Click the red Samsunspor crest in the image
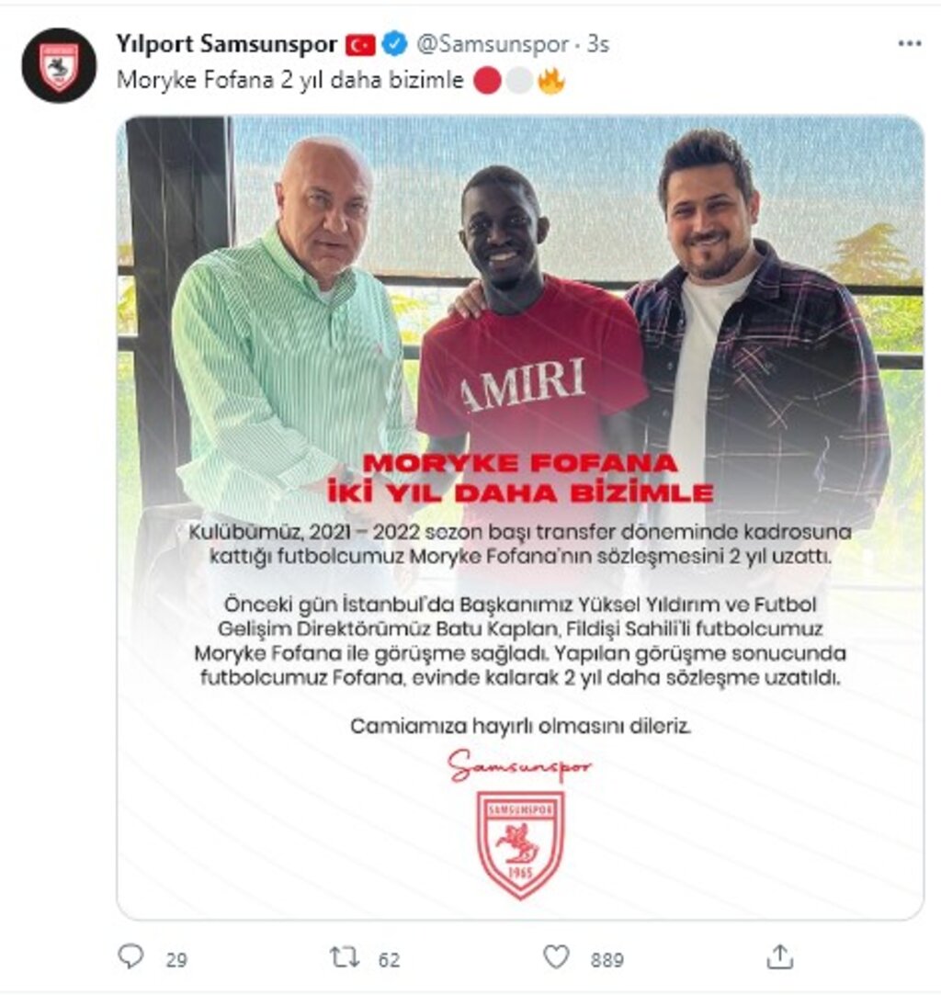Viewport: 941px width, 995px height. (520, 844)
